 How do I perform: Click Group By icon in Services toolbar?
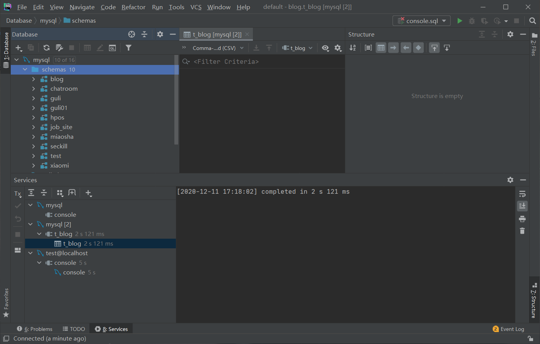click(x=60, y=193)
